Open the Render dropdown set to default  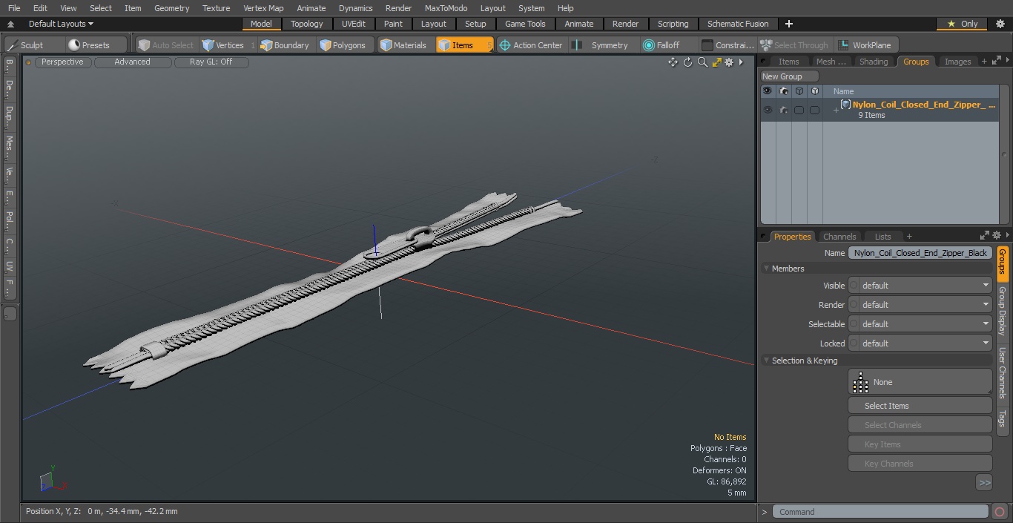(x=925, y=305)
